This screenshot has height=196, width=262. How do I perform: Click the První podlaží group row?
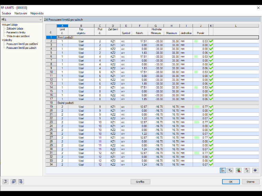[158, 37]
